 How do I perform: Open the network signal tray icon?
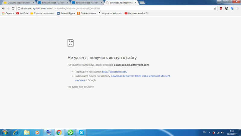218,133
